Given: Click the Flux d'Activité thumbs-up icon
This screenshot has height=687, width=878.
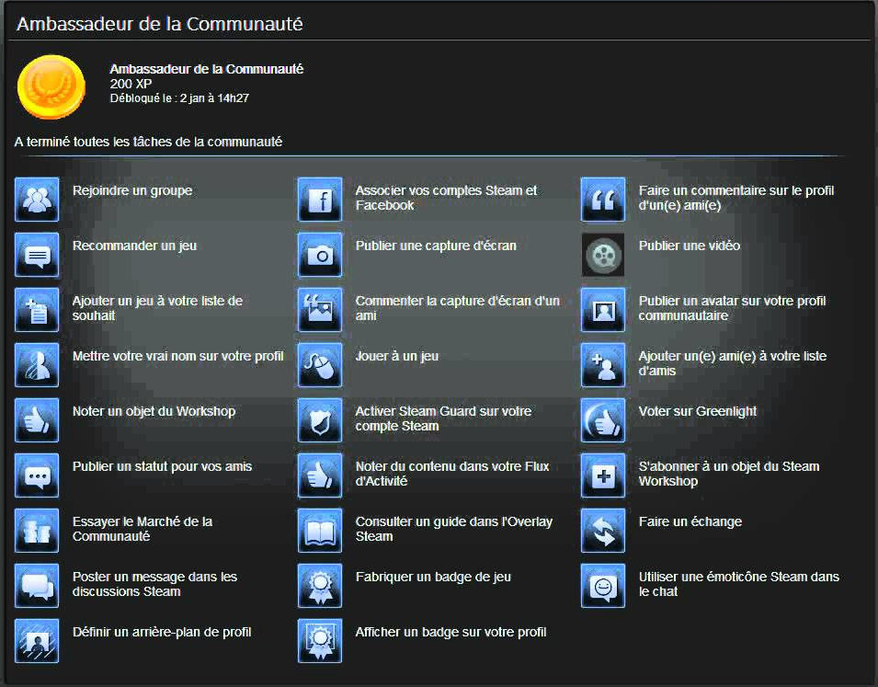Looking at the screenshot, I should click(x=320, y=475).
